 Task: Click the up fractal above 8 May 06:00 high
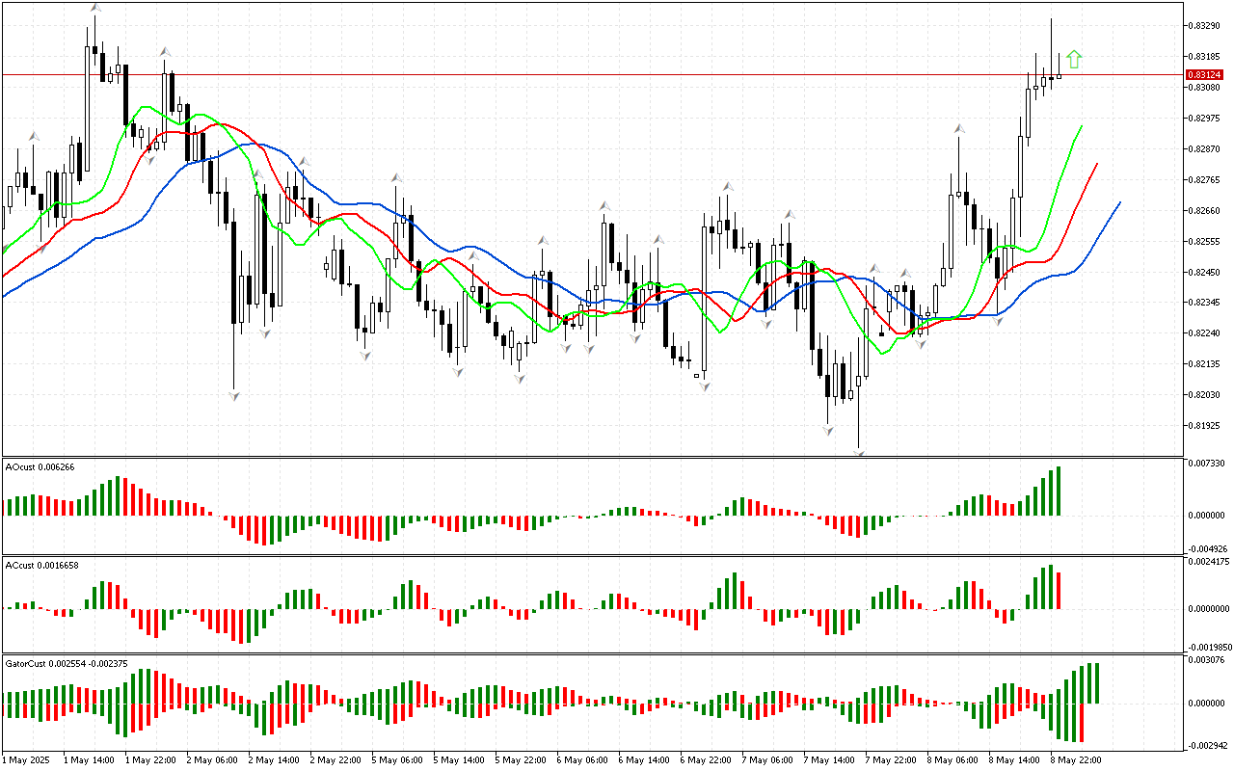click(959, 128)
